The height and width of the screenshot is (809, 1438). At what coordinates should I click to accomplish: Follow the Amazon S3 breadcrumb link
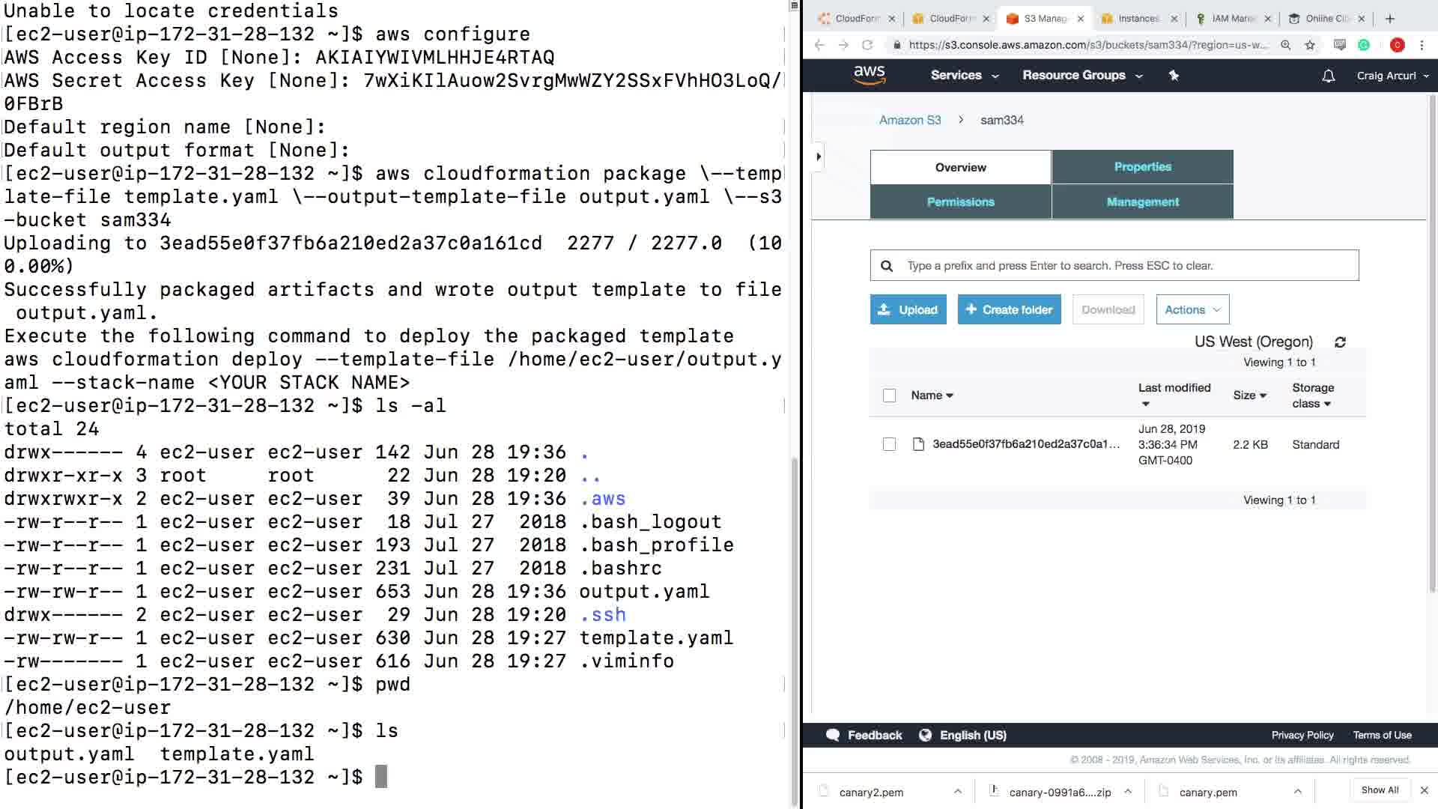(x=909, y=120)
